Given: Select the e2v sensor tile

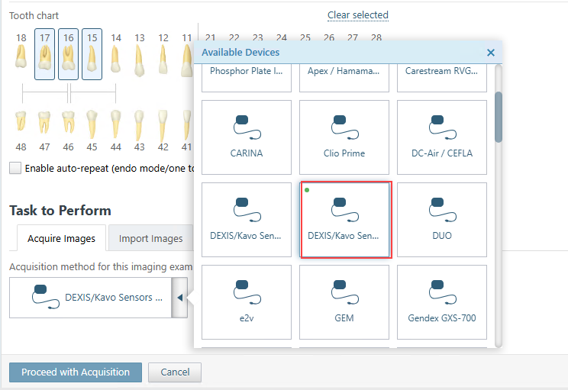Looking at the screenshot, I should (247, 302).
